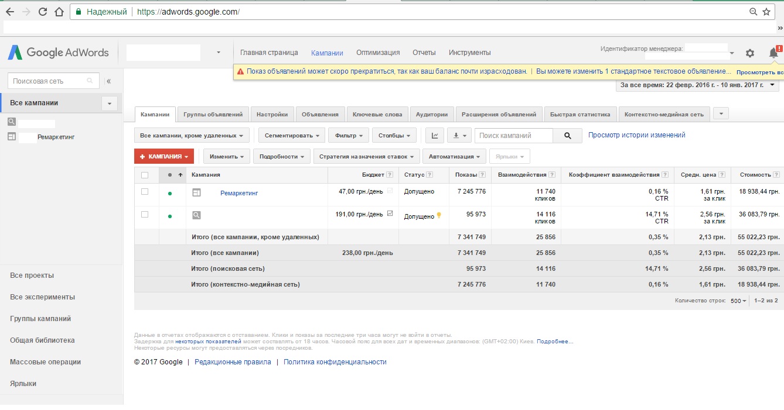784x410 pixels.
Task: Open Политика конфиденциальности link
Action: [335, 362]
